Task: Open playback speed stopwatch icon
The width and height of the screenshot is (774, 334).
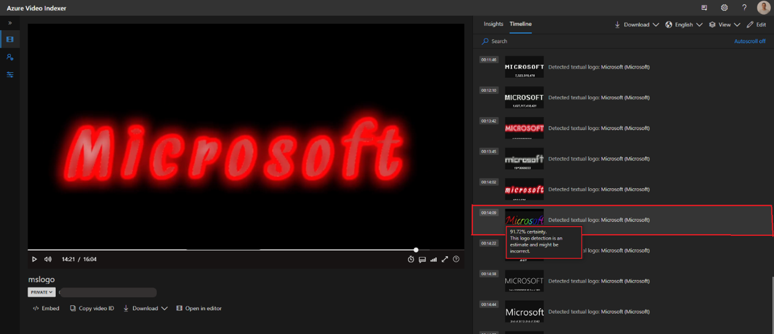Action: coord(411,259)
